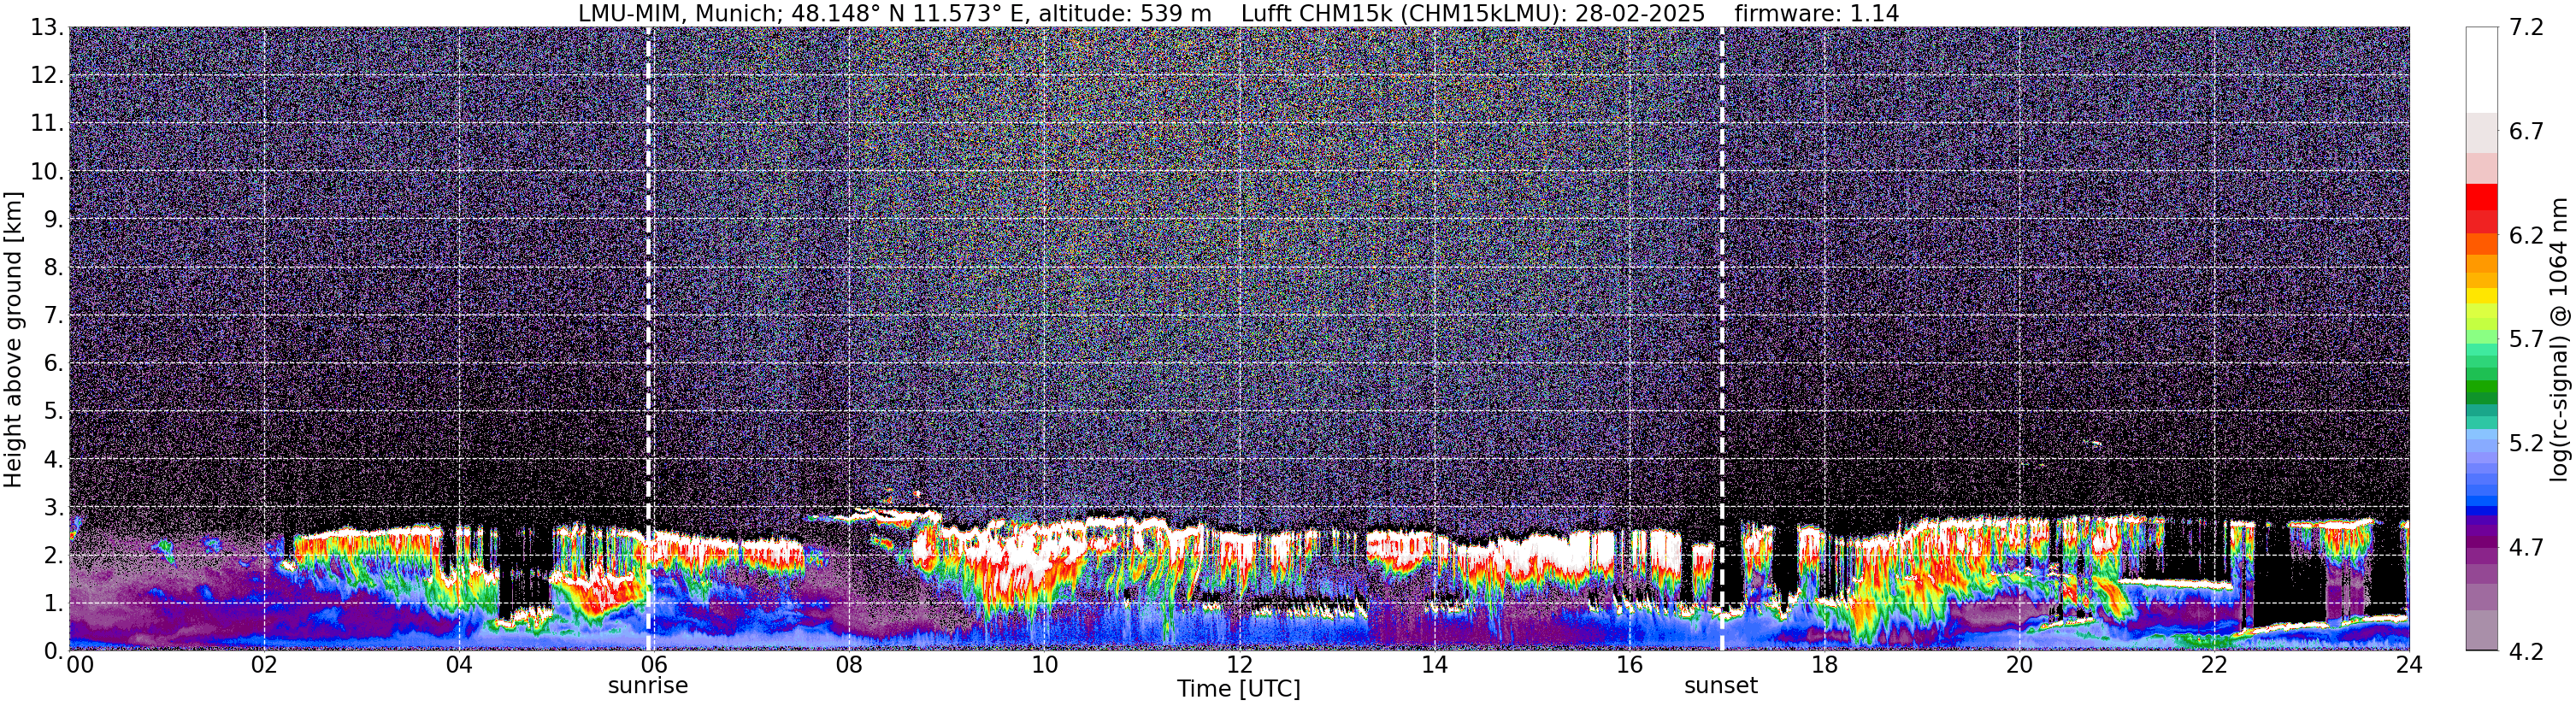Screen dimensions: 2576x706
Task: Click height axis tick label '5.'
Action: 54,411
